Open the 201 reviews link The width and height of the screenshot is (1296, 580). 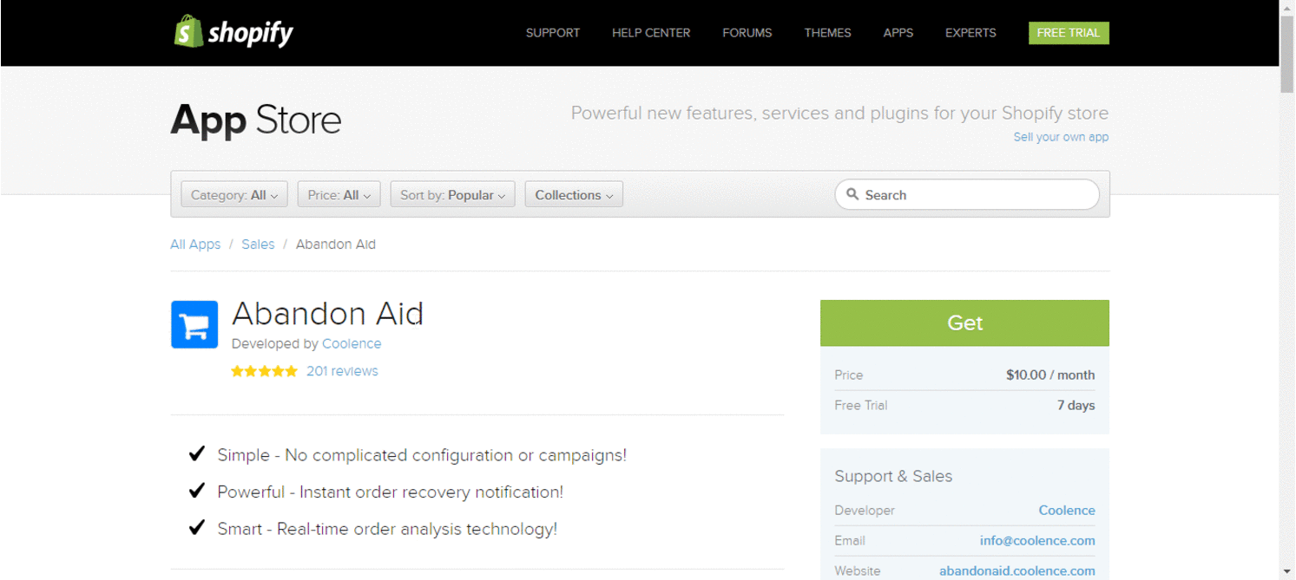(342, 371)
